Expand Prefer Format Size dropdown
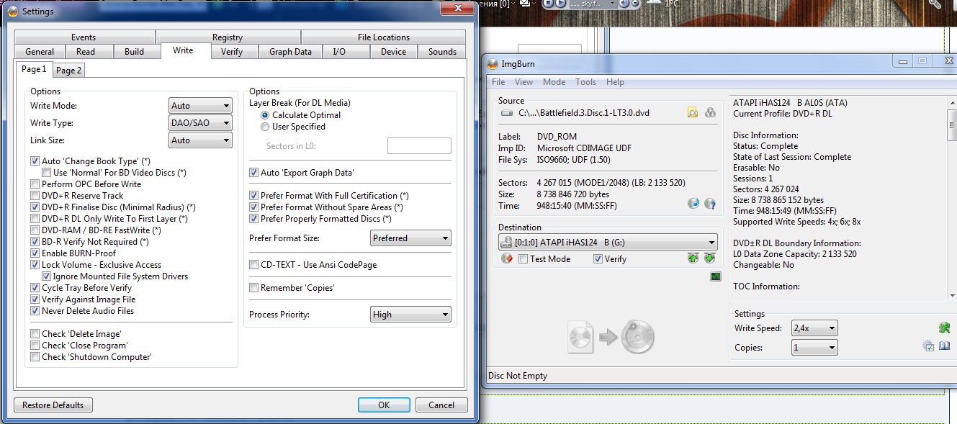Viewport: 957px width, 424px height. point(410,238)
